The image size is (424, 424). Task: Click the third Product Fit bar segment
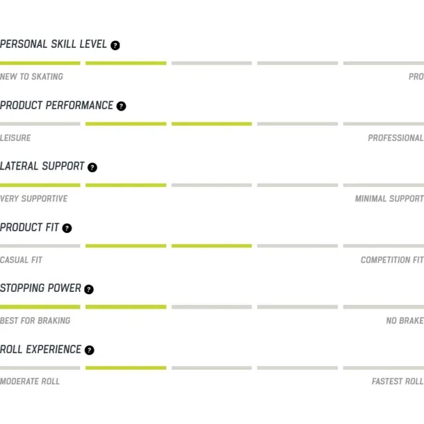click(x=211, y=246)
